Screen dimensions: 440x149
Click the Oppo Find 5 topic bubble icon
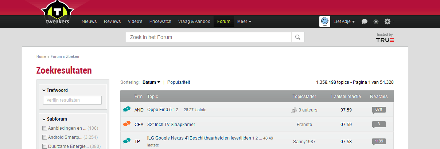click(127, 110)
